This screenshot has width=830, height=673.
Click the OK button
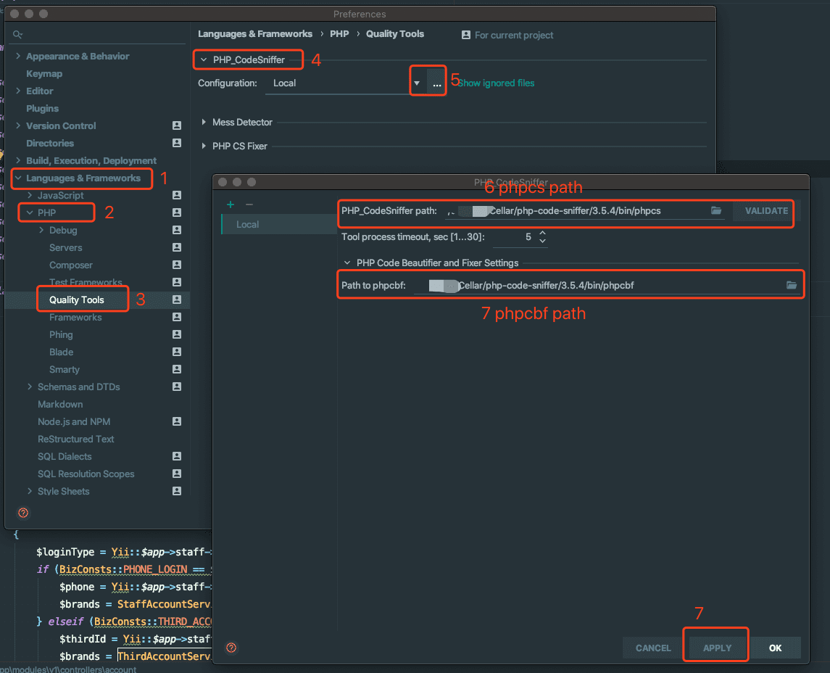click(x=776, y=648)
